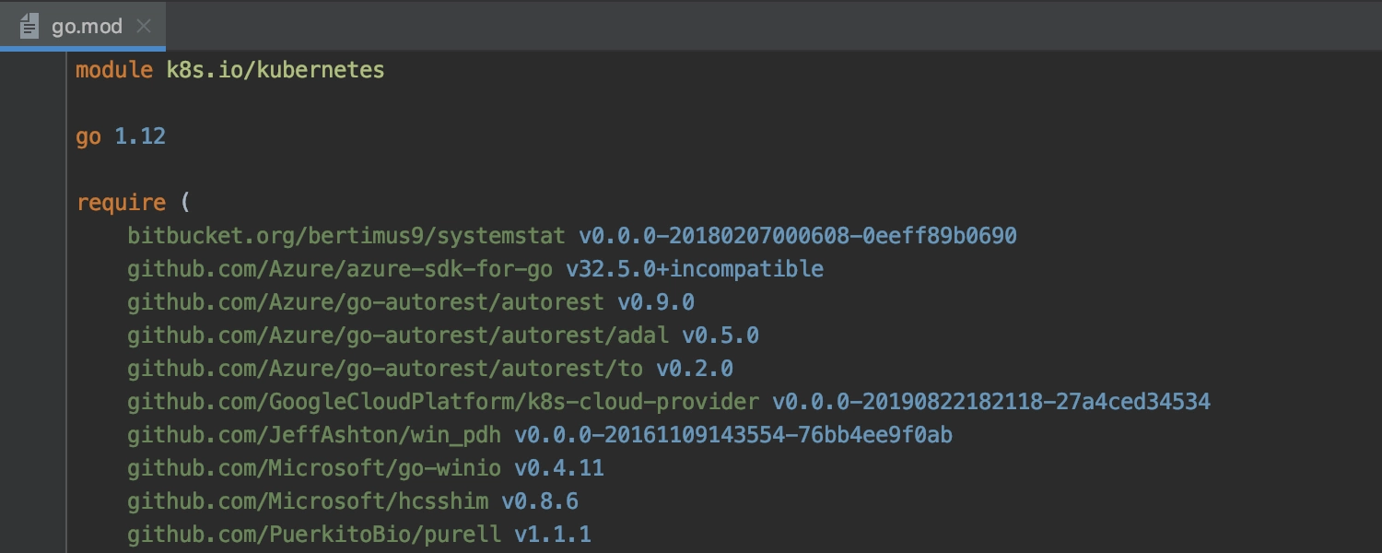Click version v0.4.11
This screenshot has height=553, width=1382.
click(x=559, y=468)
